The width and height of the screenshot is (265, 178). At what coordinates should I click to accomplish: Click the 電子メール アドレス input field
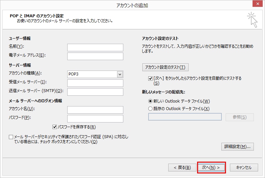click(95, 57)
